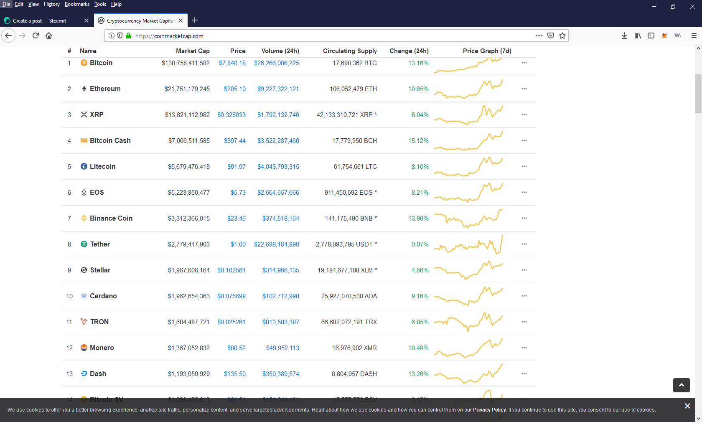Sort table by Market Cap column

tap(193, 51)
